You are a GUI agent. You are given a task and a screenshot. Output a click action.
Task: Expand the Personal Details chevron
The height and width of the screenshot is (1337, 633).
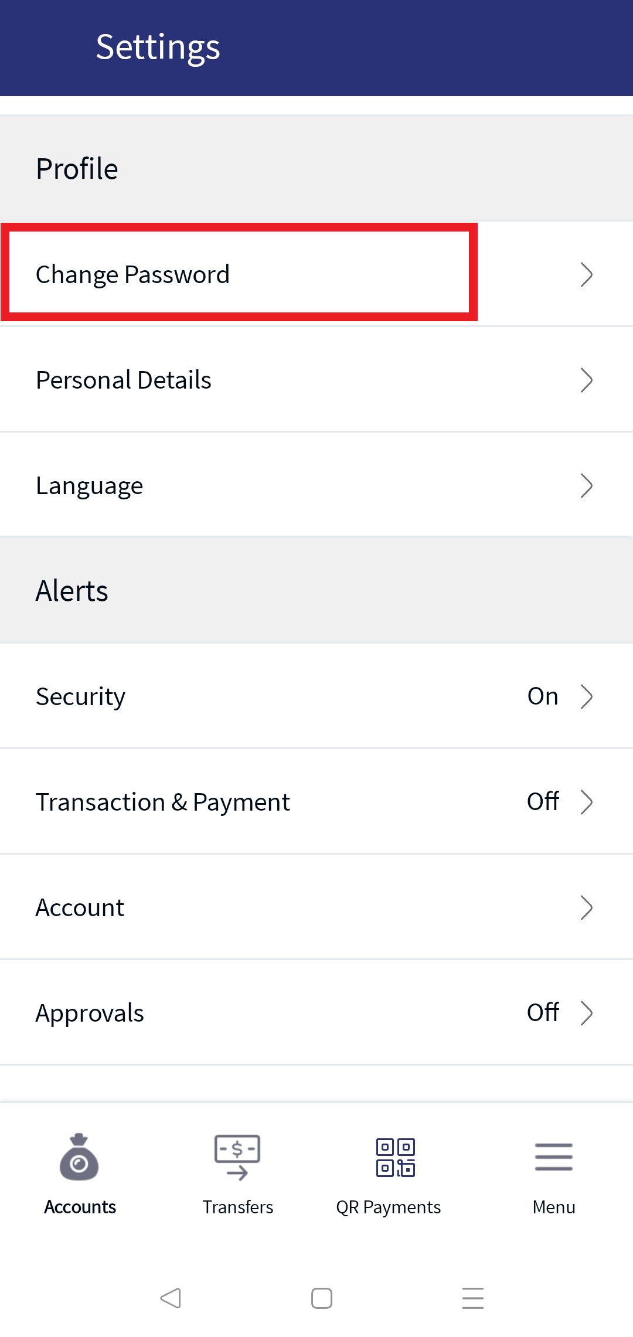[586, 380]
